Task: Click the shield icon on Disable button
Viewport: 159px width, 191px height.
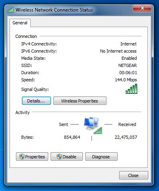Action: coord(59,157)
